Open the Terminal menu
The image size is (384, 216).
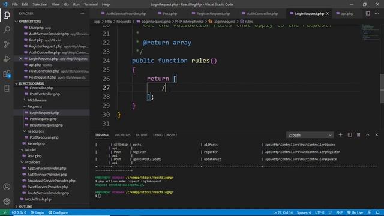(x=91, y=4)
